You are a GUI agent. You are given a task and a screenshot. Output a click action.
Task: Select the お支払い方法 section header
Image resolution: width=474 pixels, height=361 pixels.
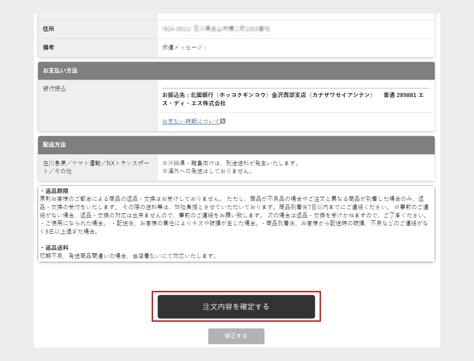coord(60,71)
